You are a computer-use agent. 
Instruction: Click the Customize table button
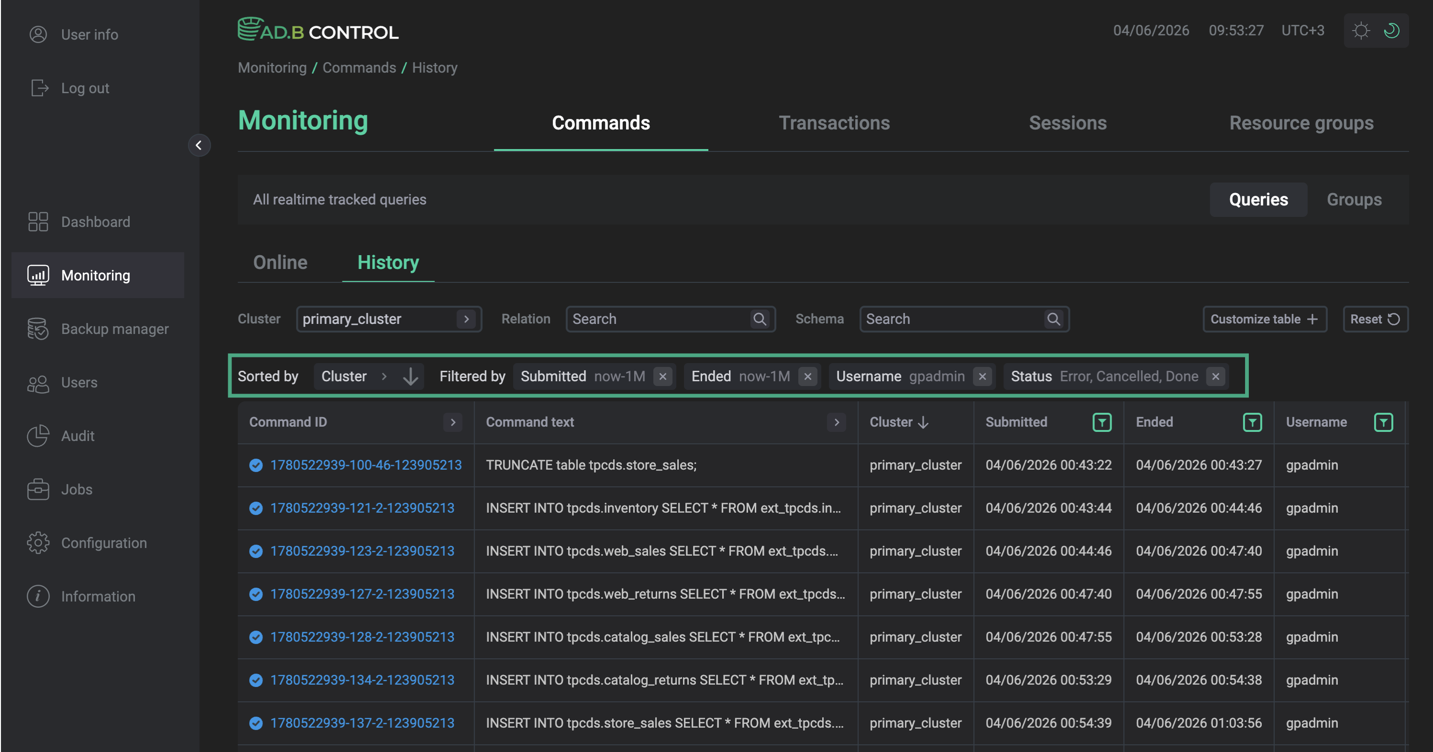point(1265,319)
